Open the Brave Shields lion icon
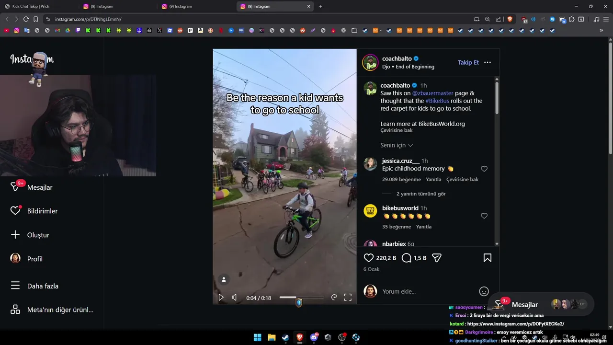613x345 pixels. (x=510, y=19)
